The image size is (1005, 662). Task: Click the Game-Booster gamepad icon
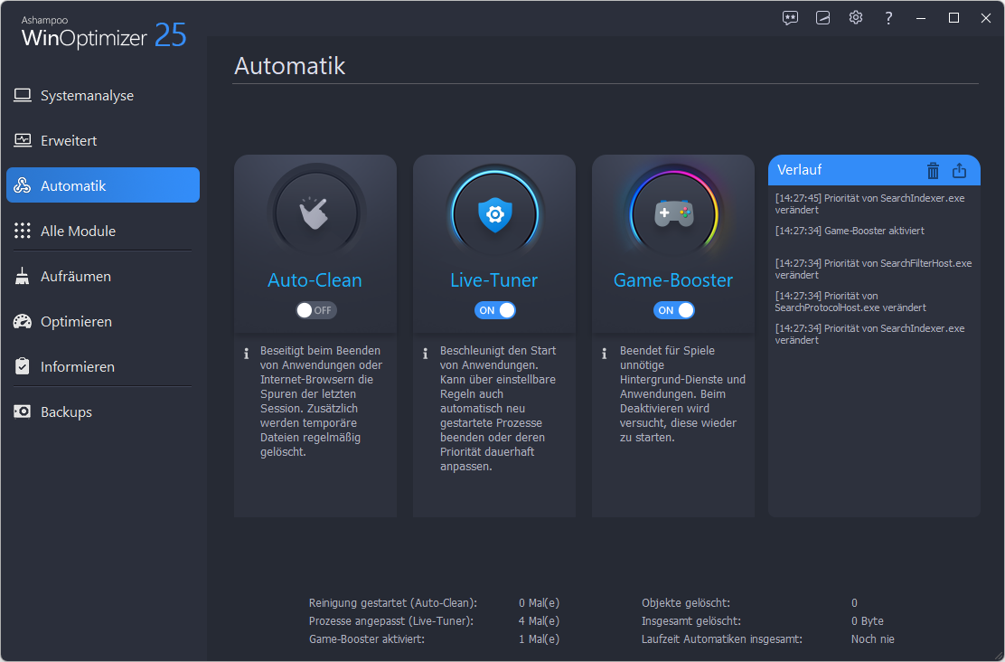click(673, 213)
